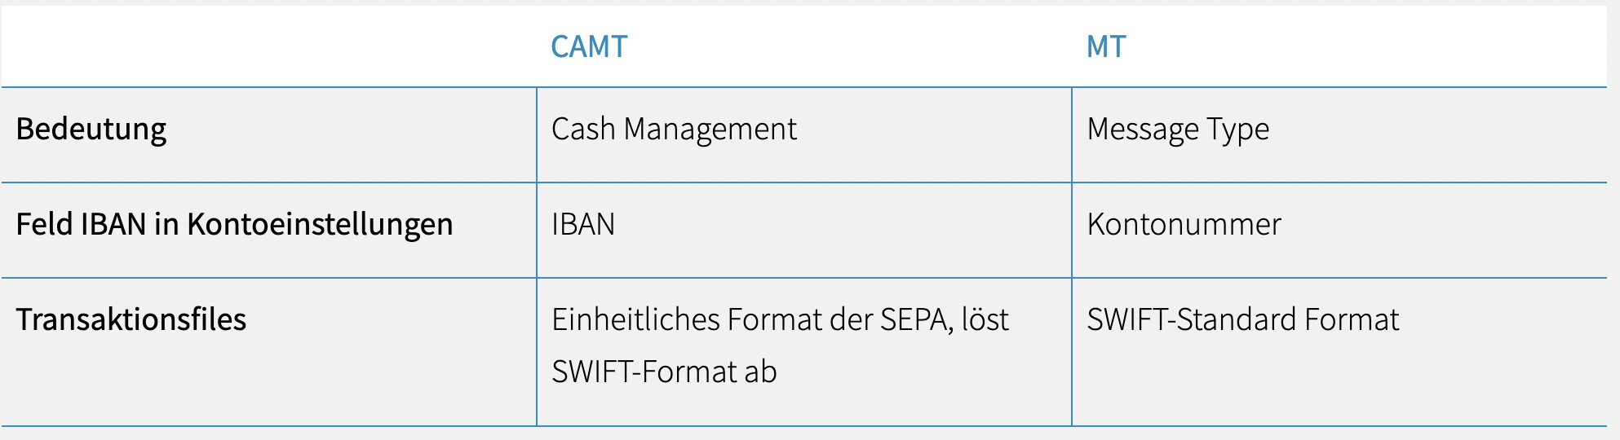Select the "Feld IBAN in Kontoeinstellungen" row label
This screenshot has width=1620, height=440.
click(234, 225)
